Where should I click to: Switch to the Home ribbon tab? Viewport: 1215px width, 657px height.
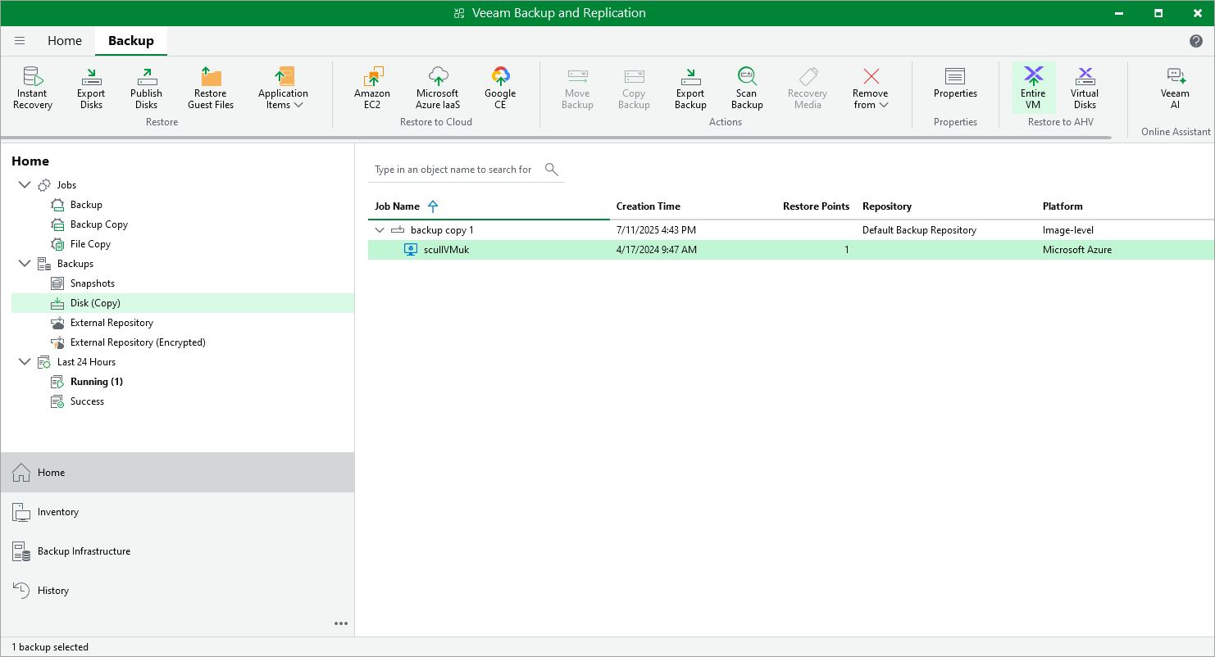coord(65,41)
